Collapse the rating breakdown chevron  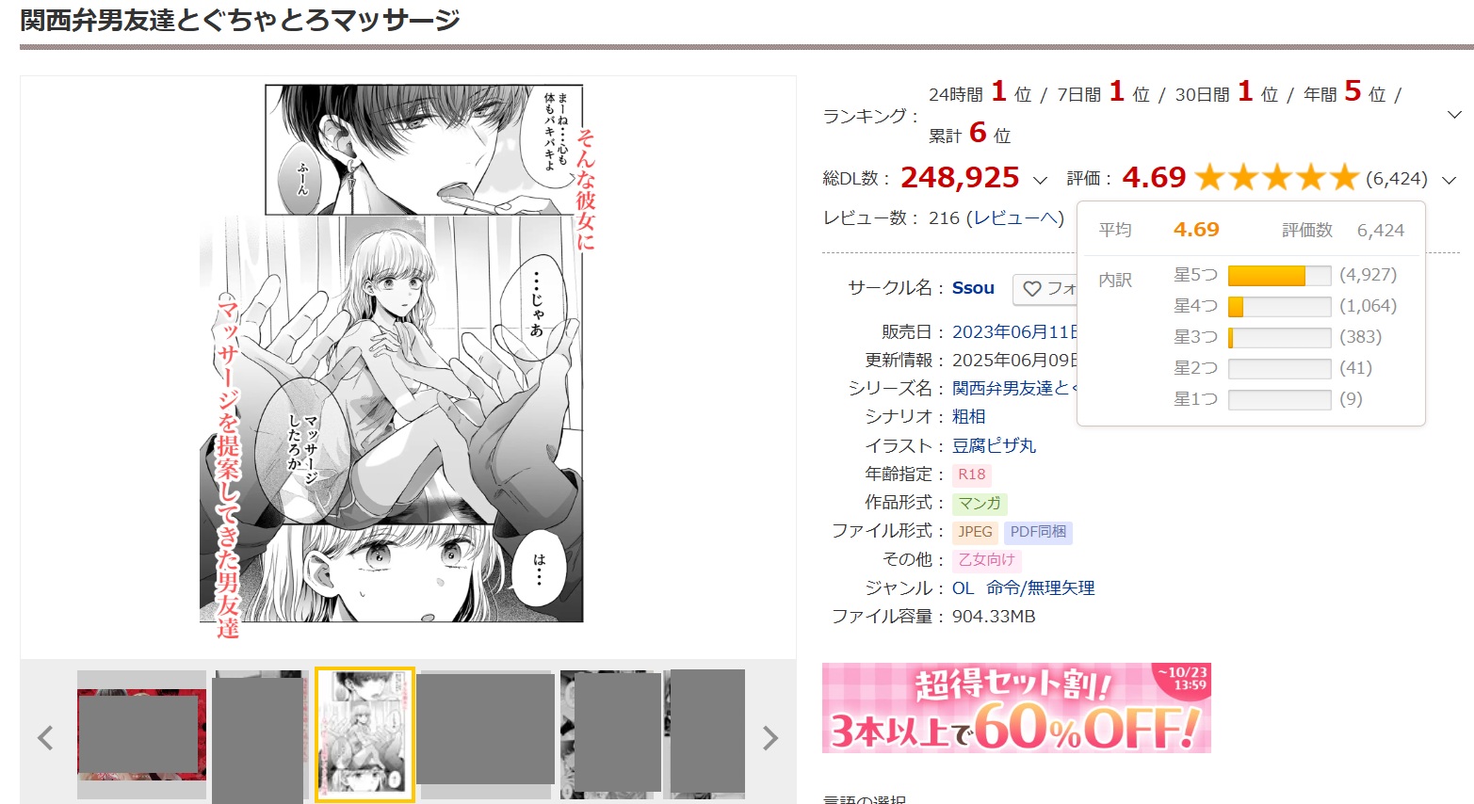coord(1450,180)
